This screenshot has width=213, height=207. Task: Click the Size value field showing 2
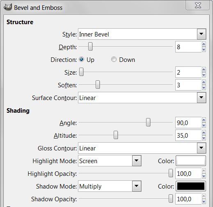[188, 72]
